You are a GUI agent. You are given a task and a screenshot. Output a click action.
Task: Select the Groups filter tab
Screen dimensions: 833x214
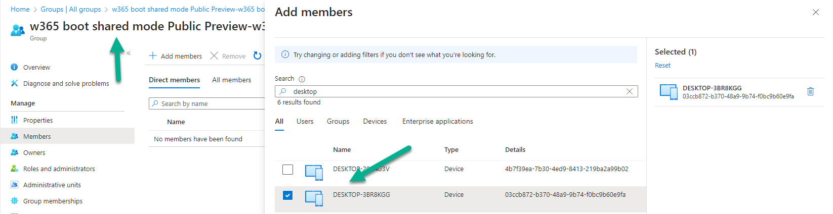pos(338,121)
